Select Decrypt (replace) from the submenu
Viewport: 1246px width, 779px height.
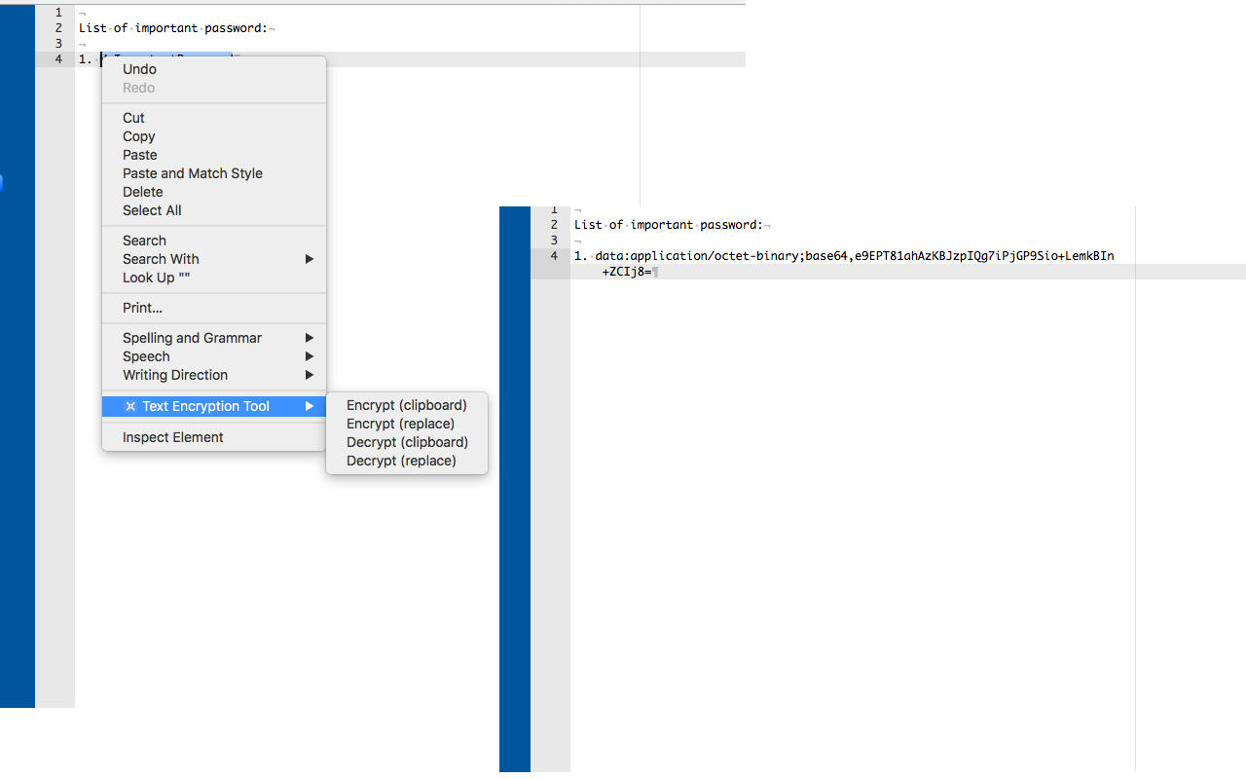tap(403, 461)
